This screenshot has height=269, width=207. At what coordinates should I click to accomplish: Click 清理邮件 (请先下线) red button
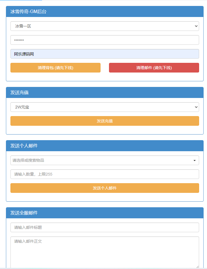[154, 68]
